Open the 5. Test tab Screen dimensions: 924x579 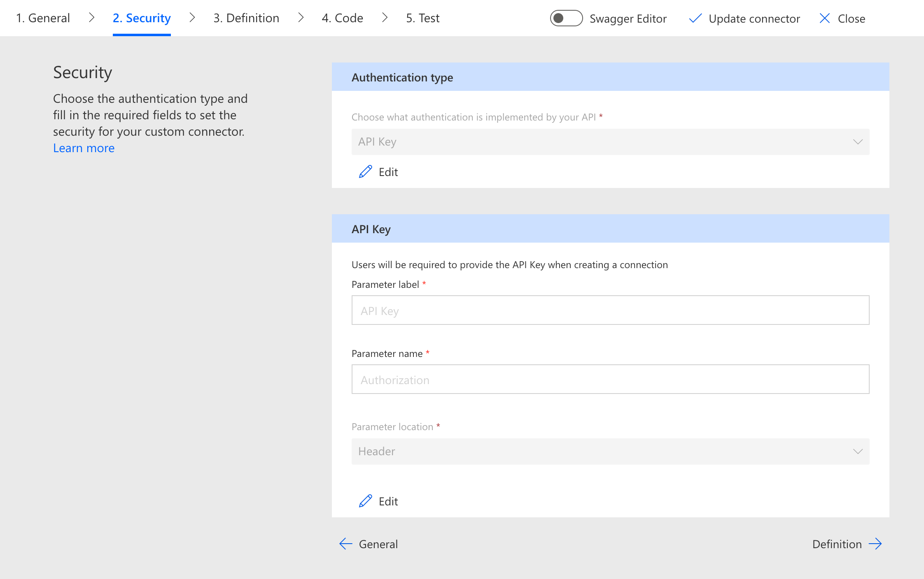pyautogui.click(x=422, y=18)
